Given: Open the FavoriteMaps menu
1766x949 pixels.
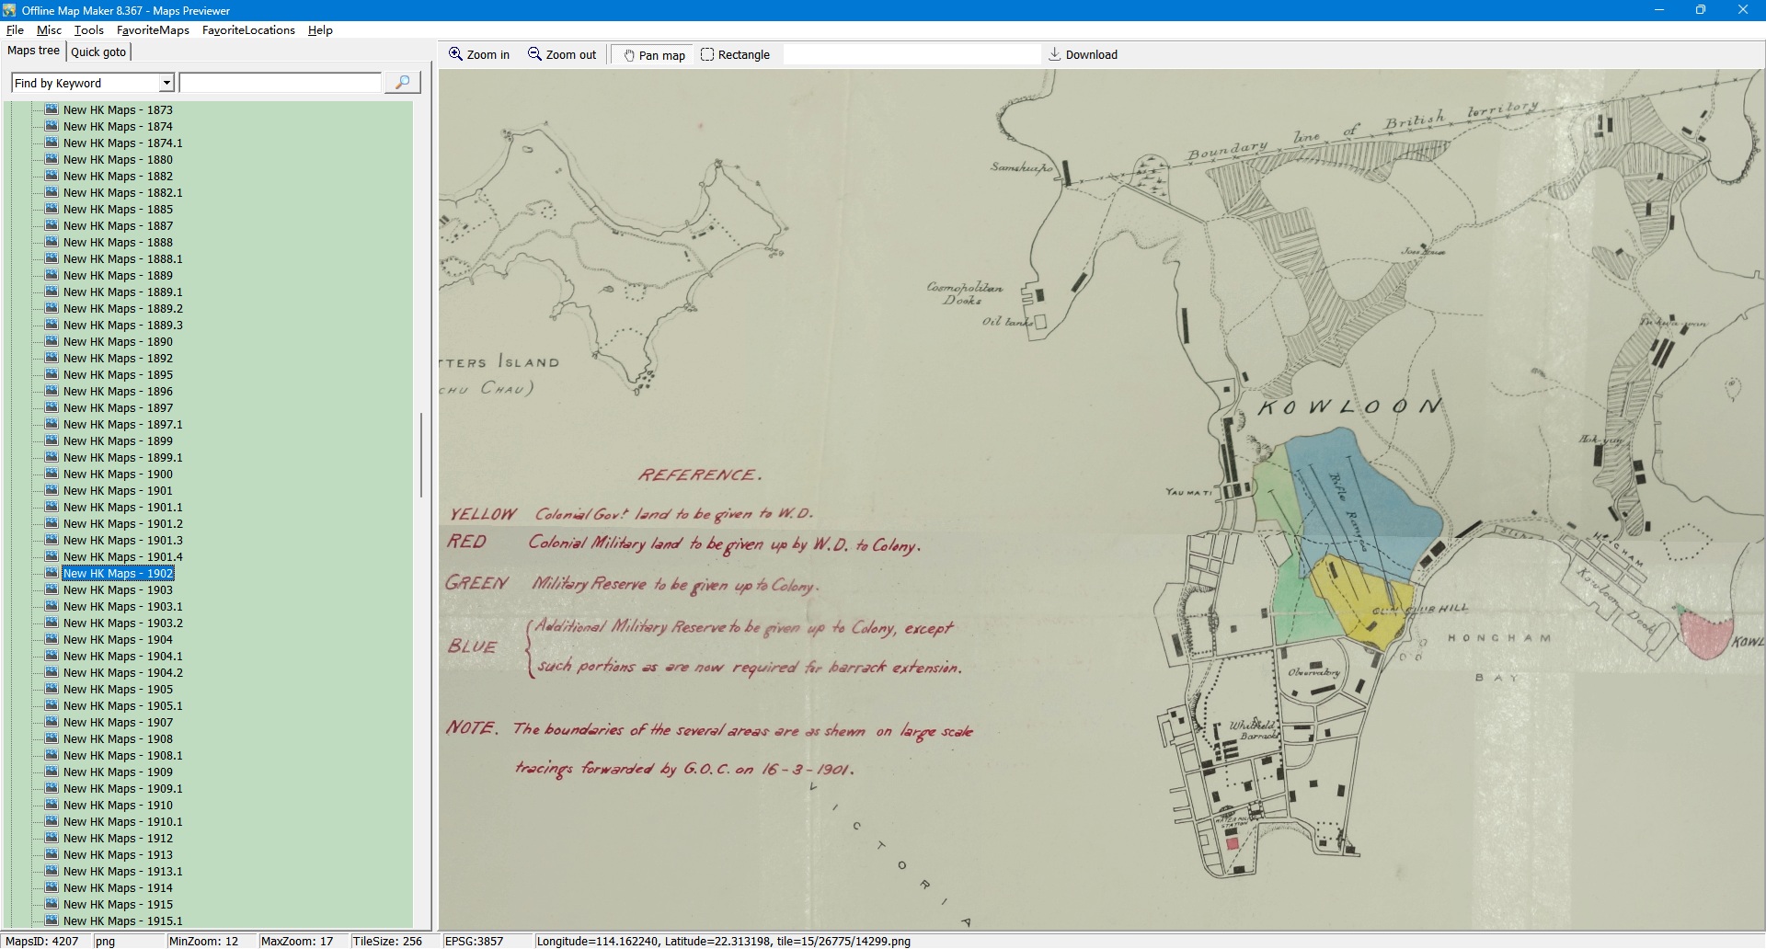Looking at the screenshot, I should pyautogui.click(x=153, y=30).
